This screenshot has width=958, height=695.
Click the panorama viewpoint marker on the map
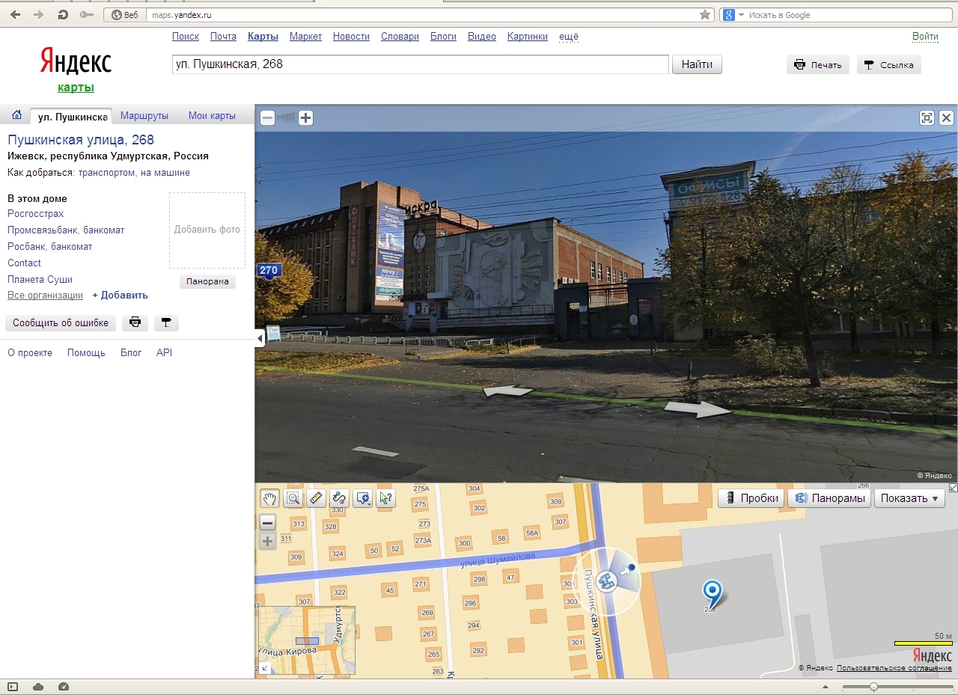point(608,581)
